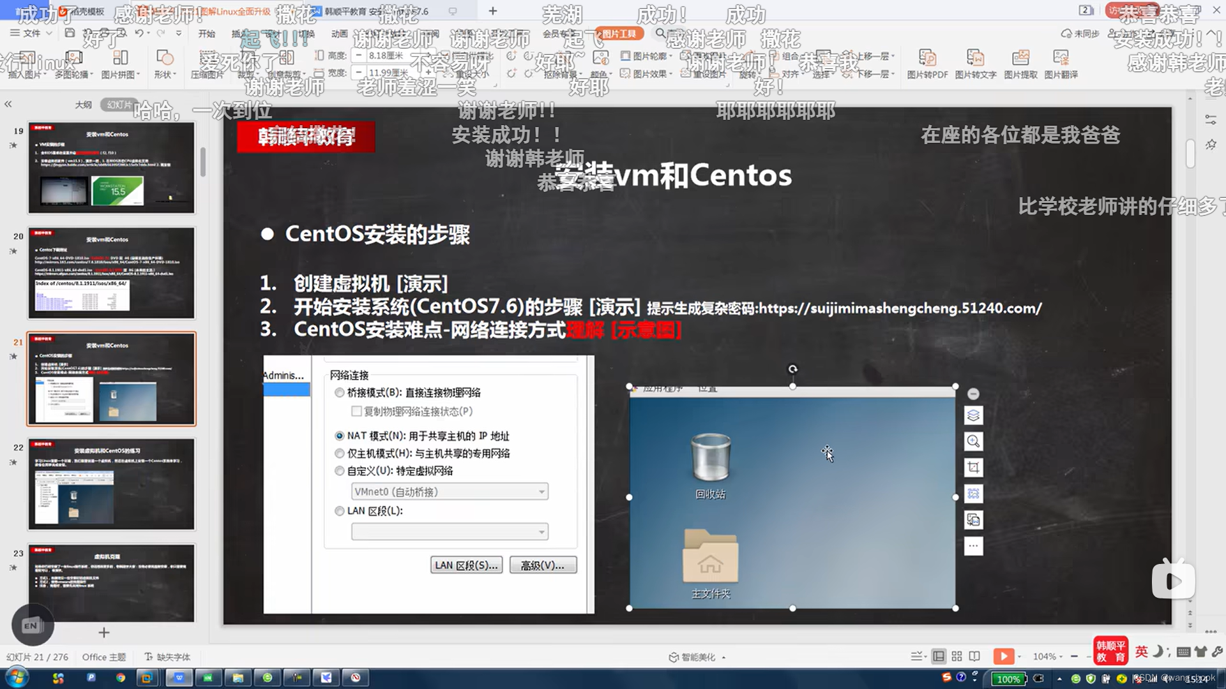
Task: Open Chrome from the taskbar
Action: click(120, 678)
